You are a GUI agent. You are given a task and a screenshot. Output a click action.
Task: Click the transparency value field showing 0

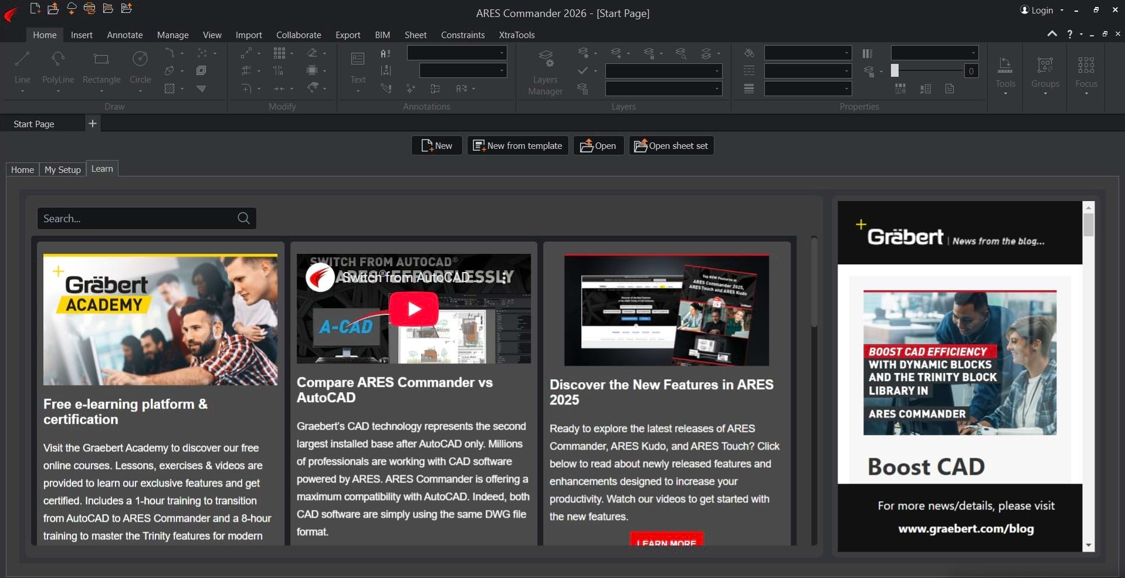coord(971,71)
